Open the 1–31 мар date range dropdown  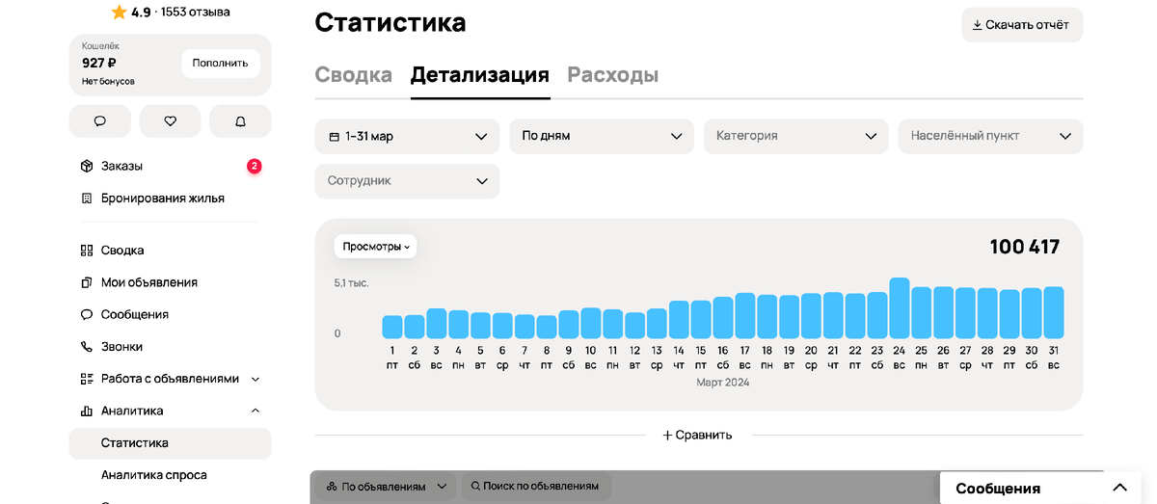pyautogui.click(x=407, y=137)
